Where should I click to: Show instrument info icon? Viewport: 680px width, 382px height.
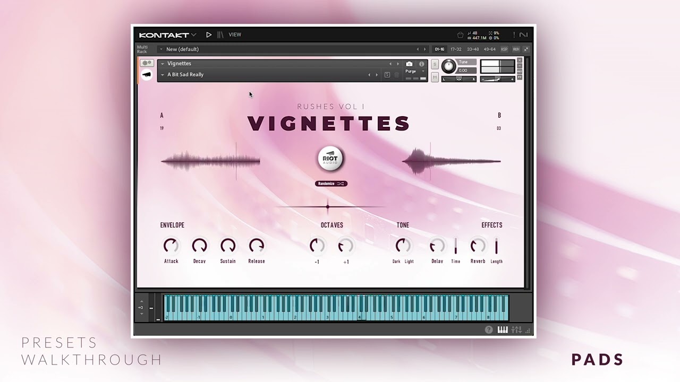(422, 64)
